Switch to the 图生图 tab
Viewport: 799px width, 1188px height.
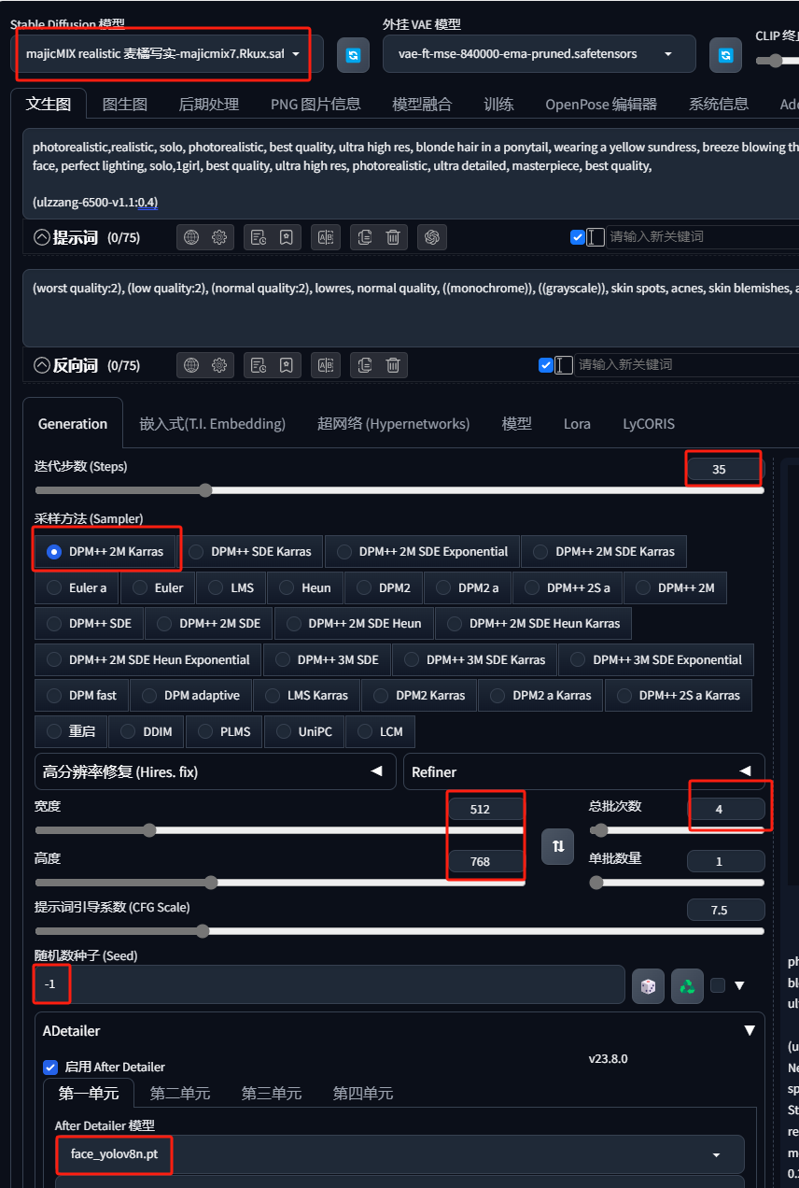[125, 105]
